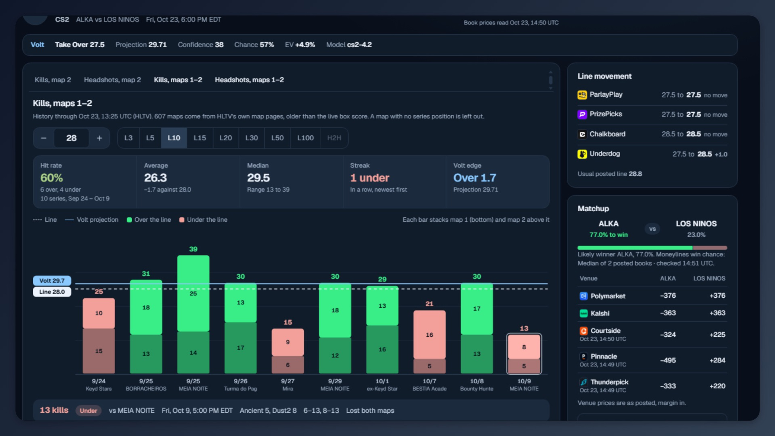Switch to Headshots, maps 1–2 tab

(x=249, y=80)
